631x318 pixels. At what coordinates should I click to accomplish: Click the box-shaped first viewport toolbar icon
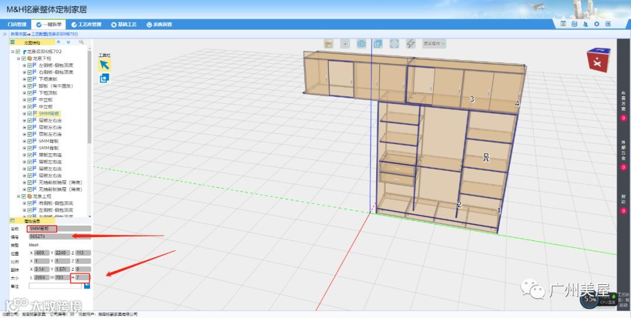tap(329, 43)
